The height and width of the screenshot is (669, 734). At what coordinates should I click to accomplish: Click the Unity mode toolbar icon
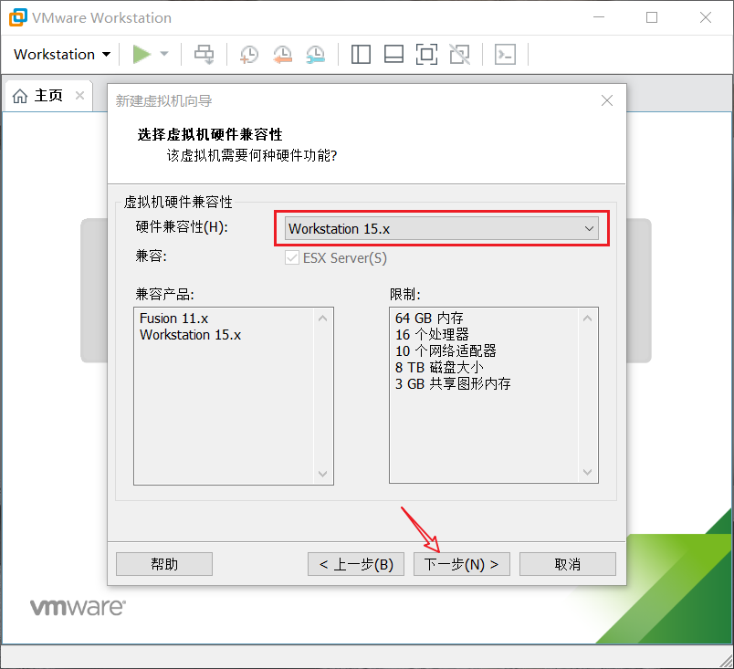[460, 54]
